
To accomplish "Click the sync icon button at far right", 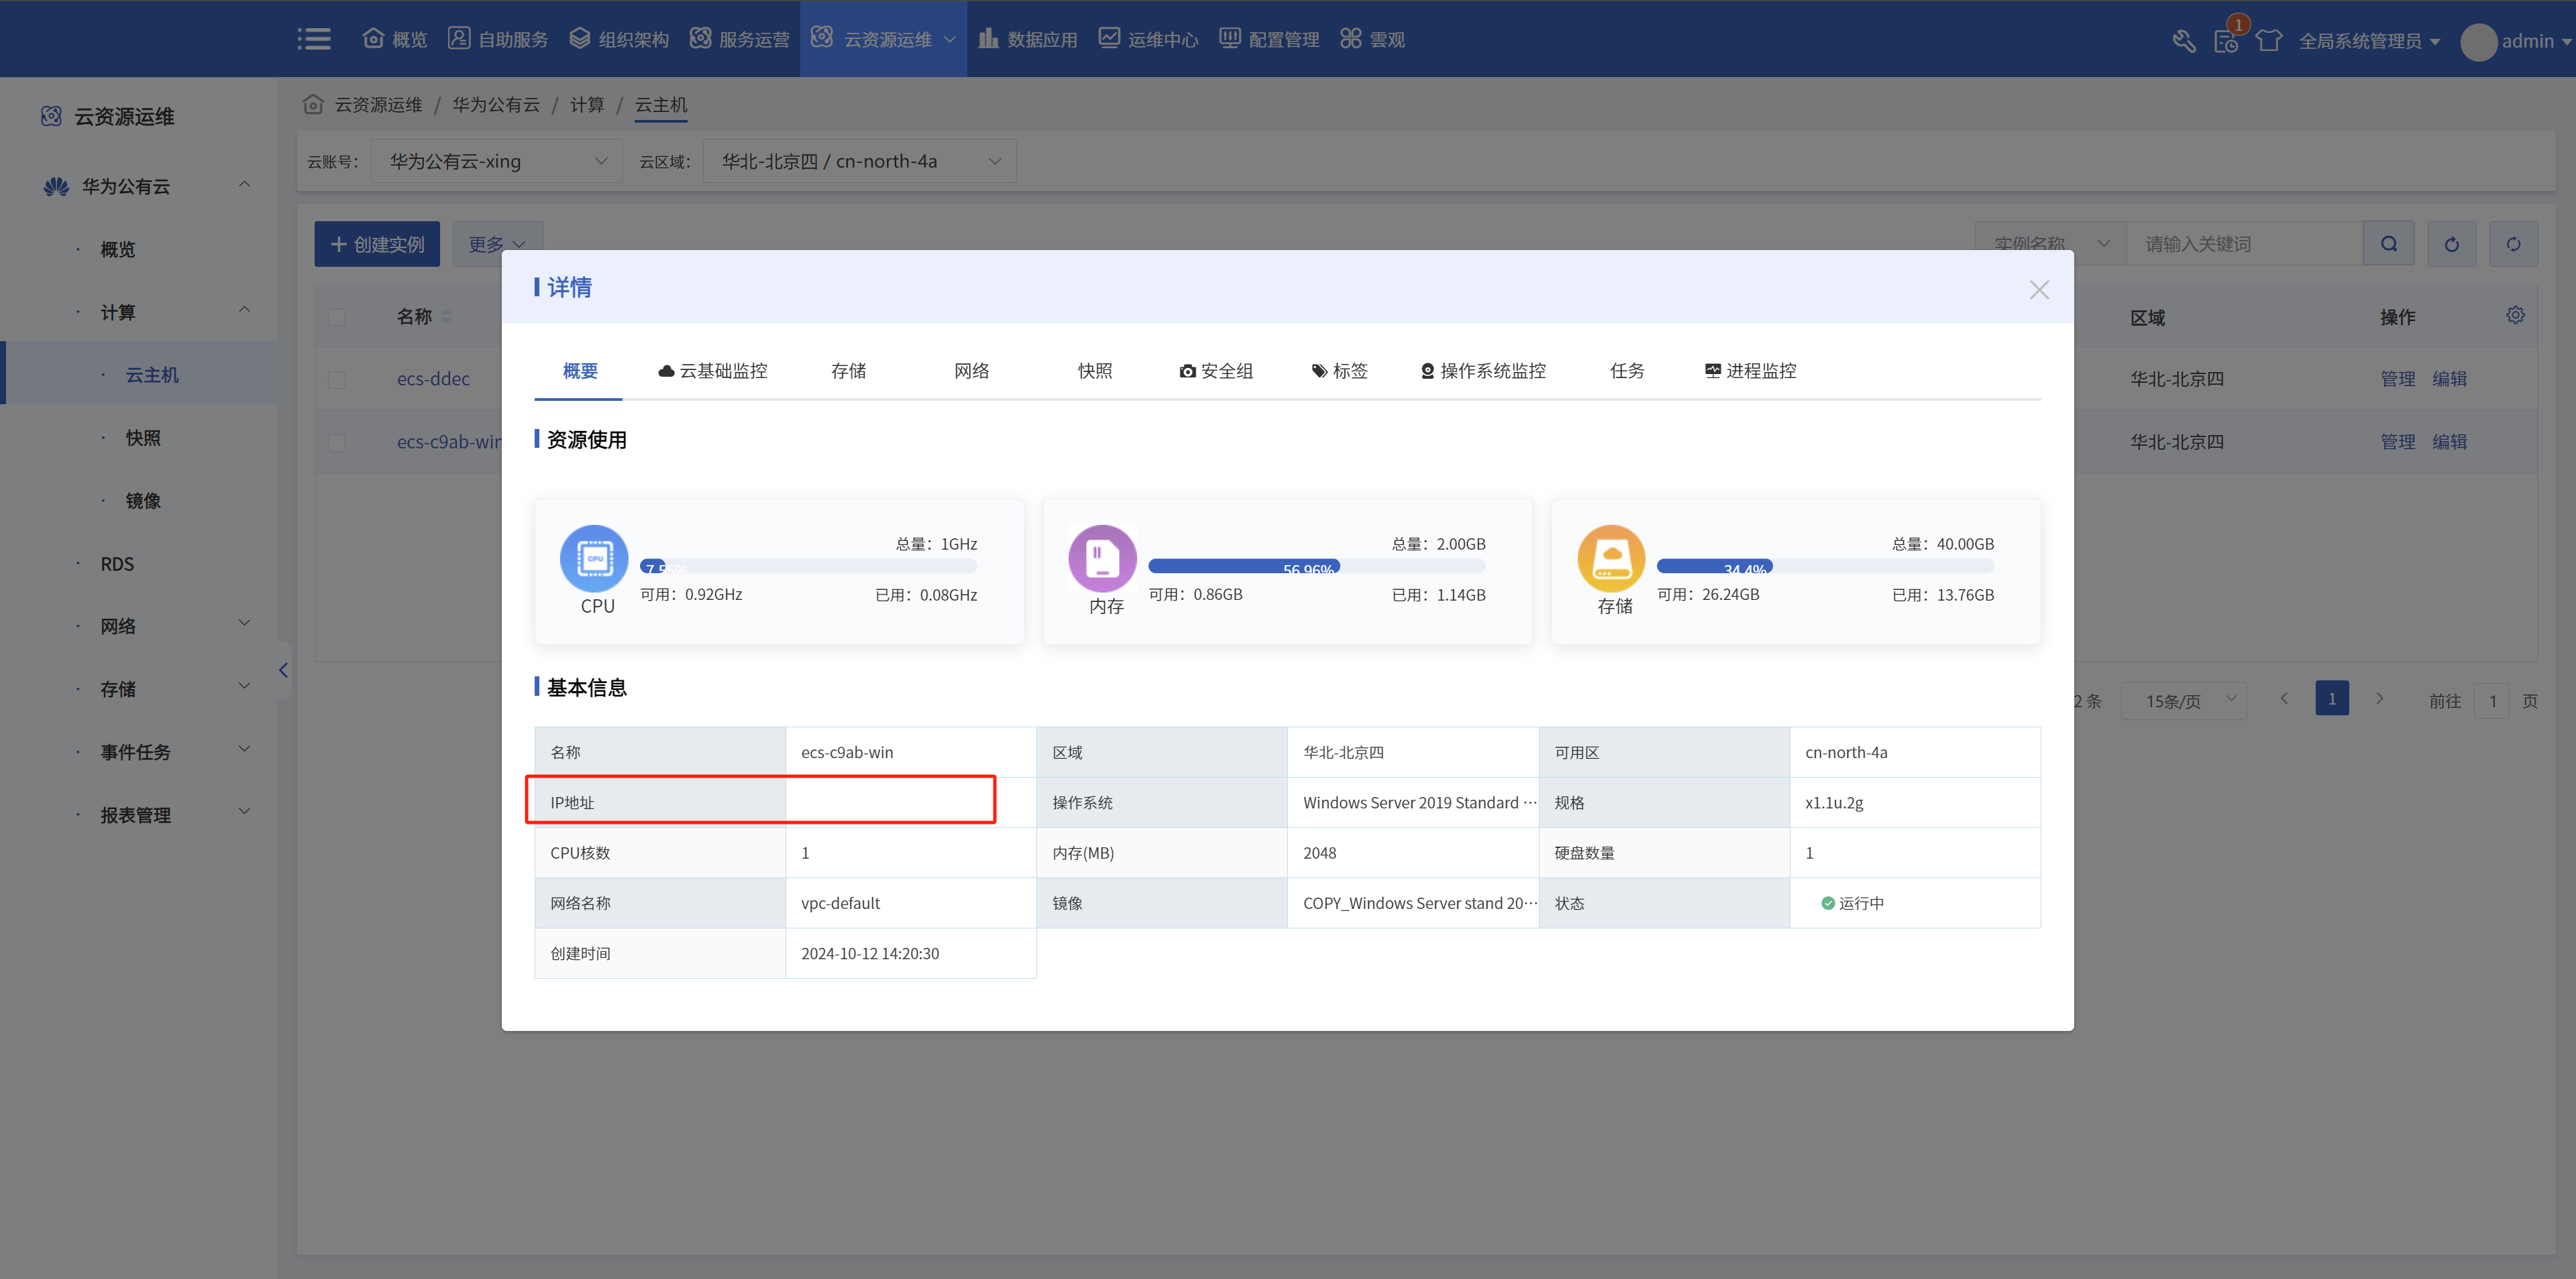I will 2513,244.
